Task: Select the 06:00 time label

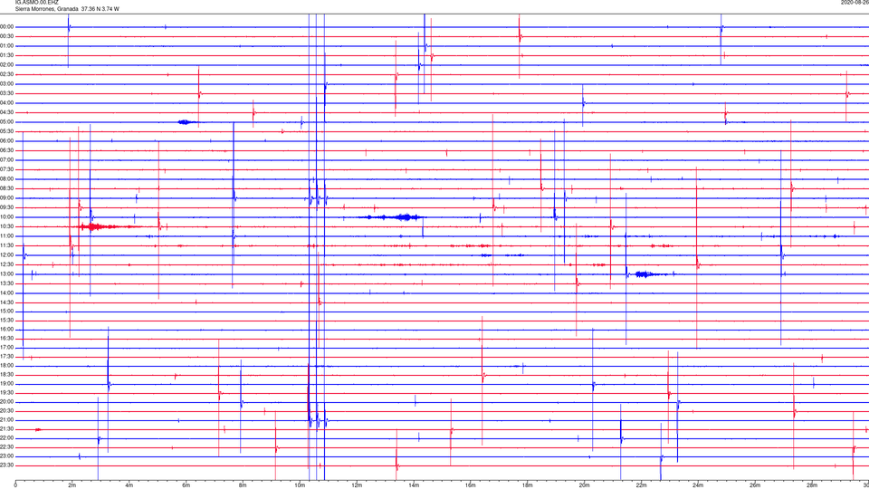Action: 6,141
